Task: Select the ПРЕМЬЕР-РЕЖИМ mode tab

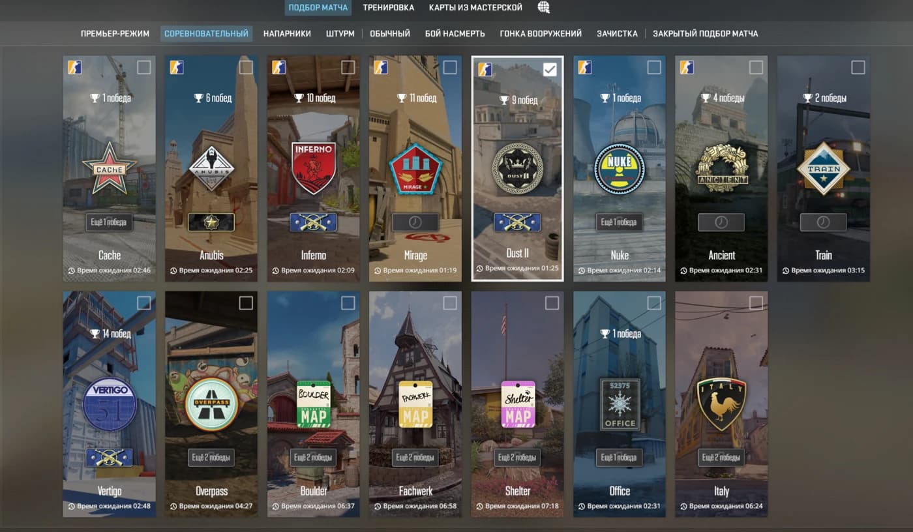Action: tap(115, 33)
